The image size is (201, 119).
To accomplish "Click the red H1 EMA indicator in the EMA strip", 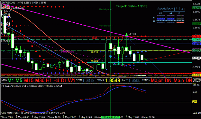I will 49,80.
